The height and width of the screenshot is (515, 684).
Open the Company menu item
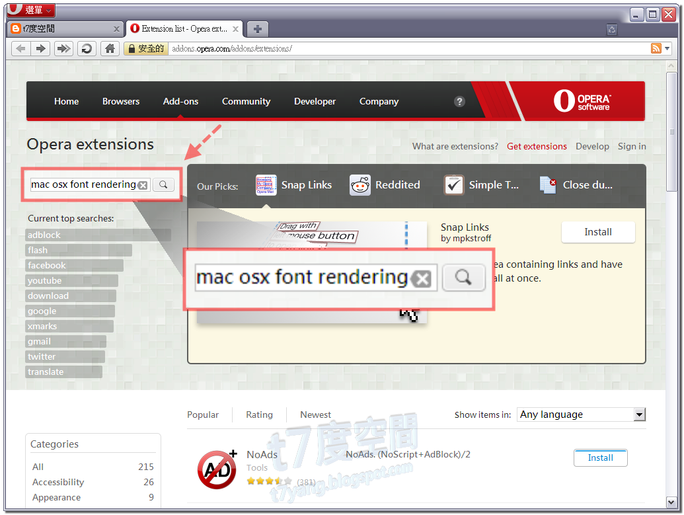click(379, 101)
